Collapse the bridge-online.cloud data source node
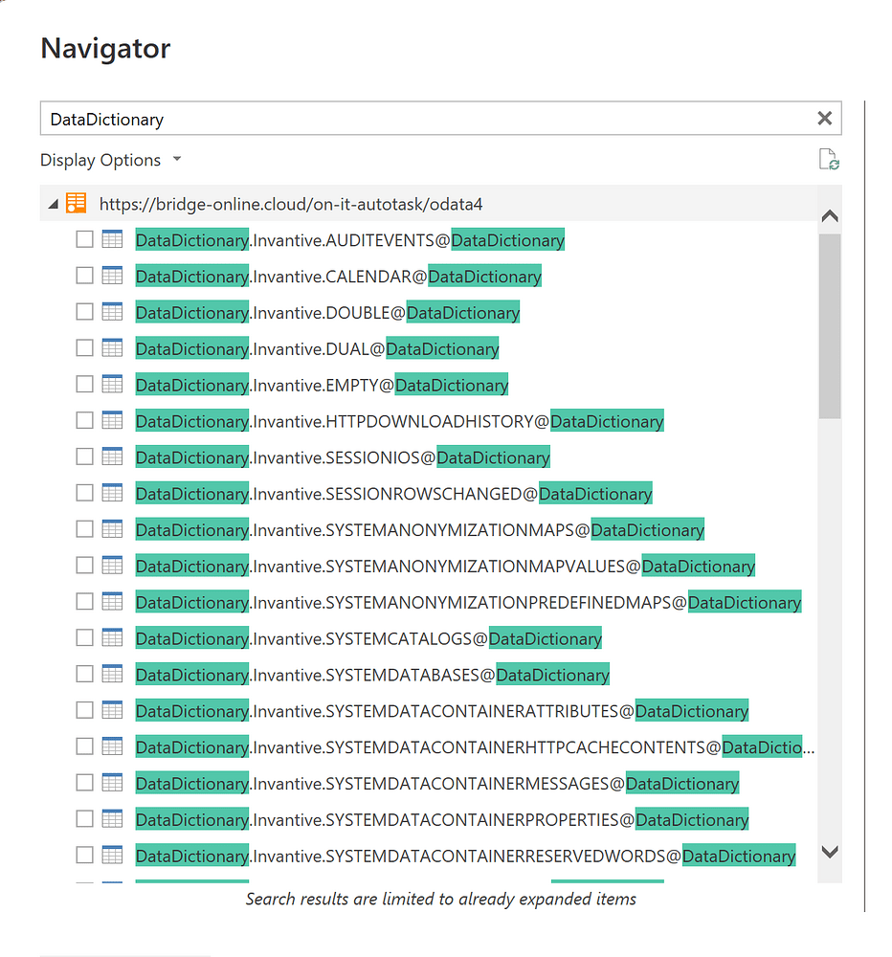 pyautogui.click(x=54, y=203)
